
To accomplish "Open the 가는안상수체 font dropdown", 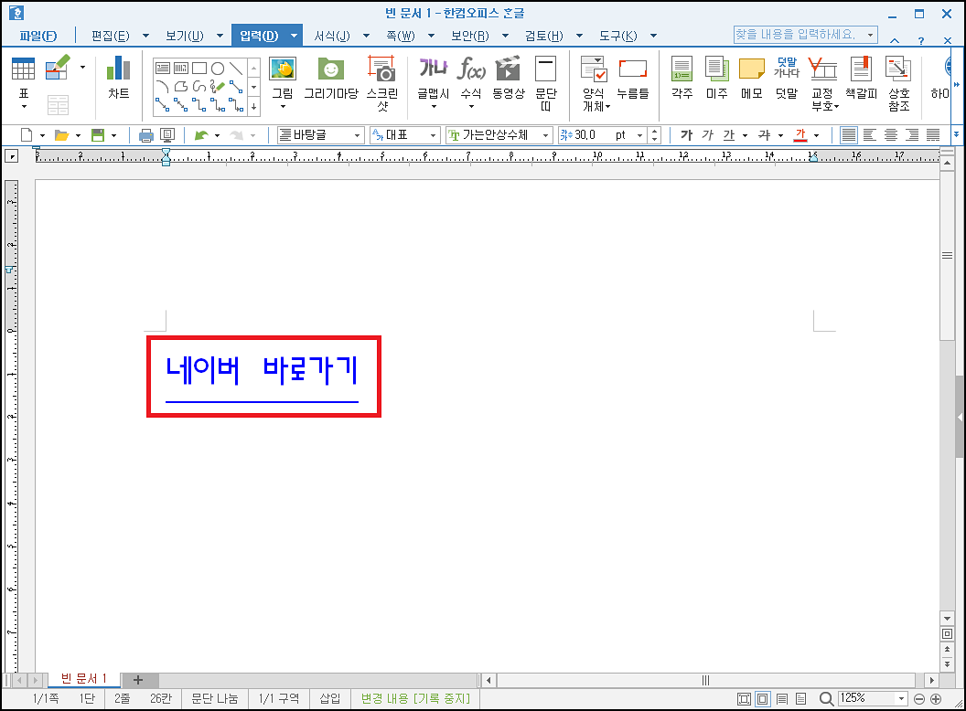I will (x=545, y=135).
